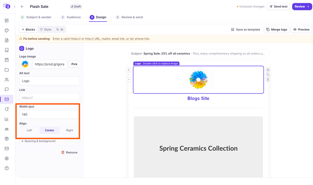Viewport: 313px width, 185px height.
Task: Expand the sidebar with the chevron toggle
Action: pos(14,6)
